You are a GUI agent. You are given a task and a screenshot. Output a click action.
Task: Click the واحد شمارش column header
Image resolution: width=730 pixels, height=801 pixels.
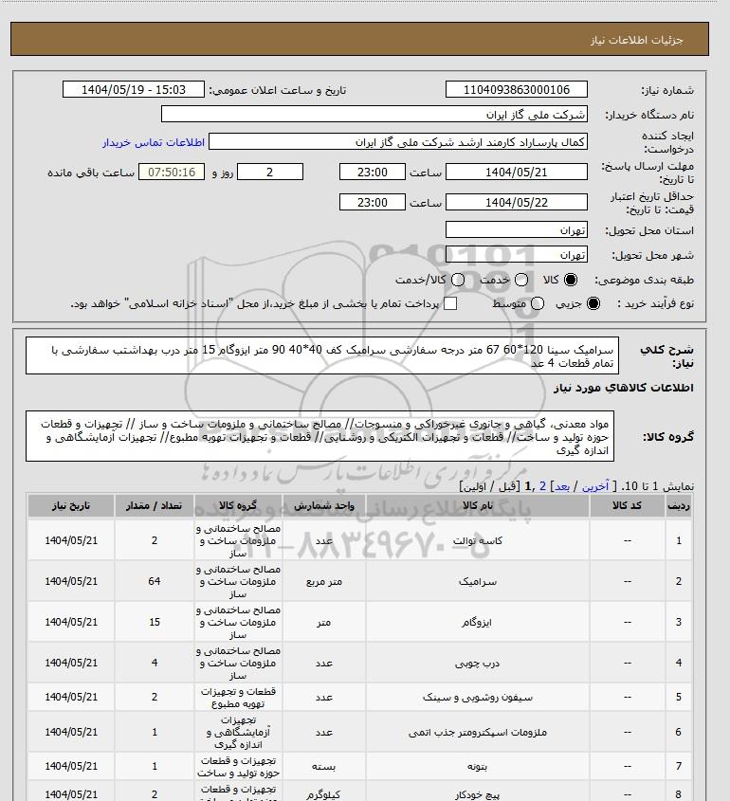pyautogui.click(x=324, y=506)
